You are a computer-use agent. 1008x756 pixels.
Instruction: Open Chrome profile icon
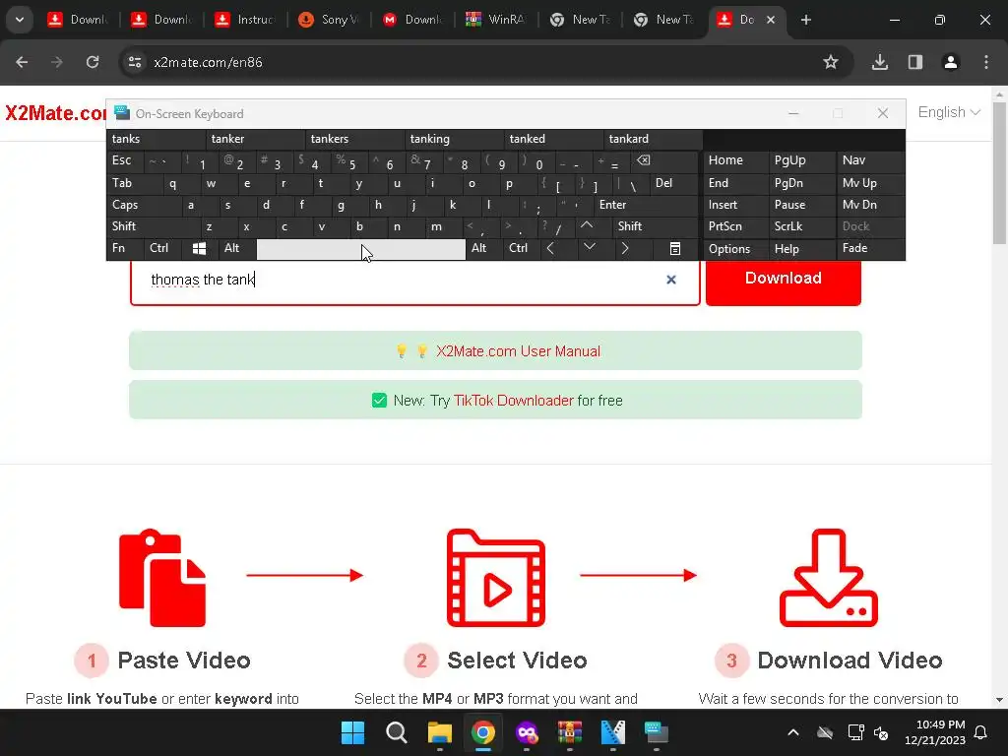tap(951, 62)
